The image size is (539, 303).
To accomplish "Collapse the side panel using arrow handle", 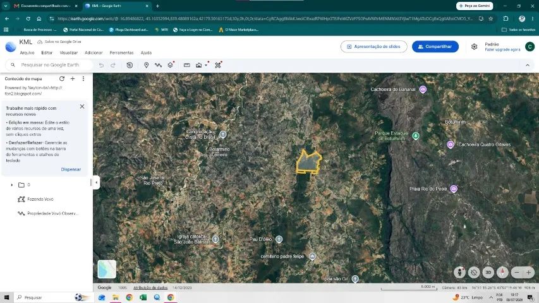I will coord(96,182).
